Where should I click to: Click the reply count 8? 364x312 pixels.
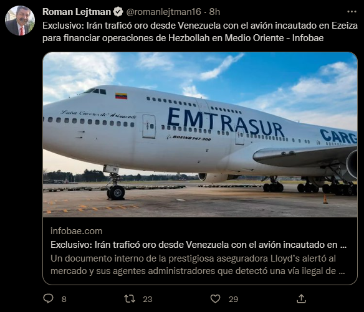tap(64, 300)
